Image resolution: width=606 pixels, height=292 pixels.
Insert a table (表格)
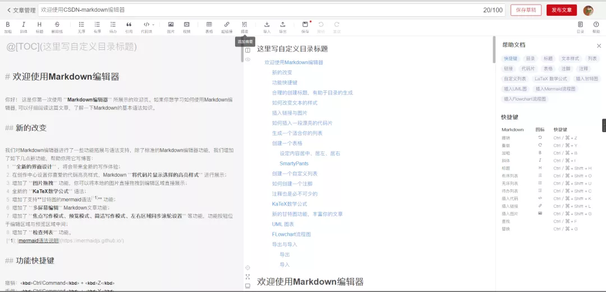pyautogui.click(x=209, y=27)
